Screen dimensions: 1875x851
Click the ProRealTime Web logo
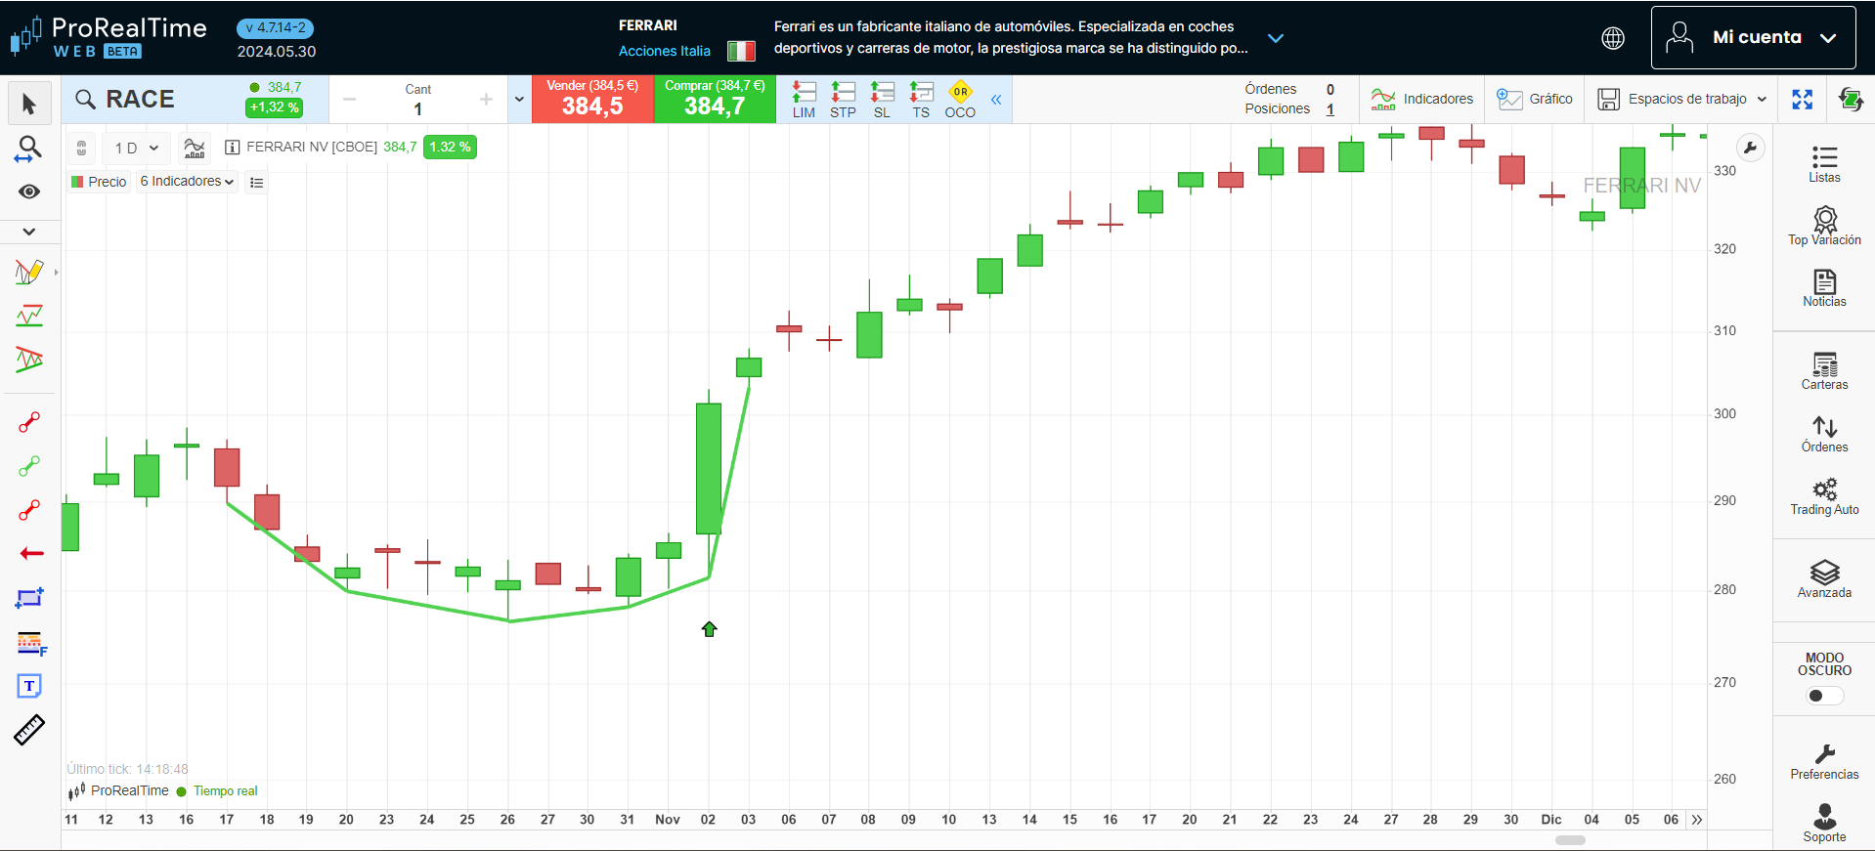(109, 38)
